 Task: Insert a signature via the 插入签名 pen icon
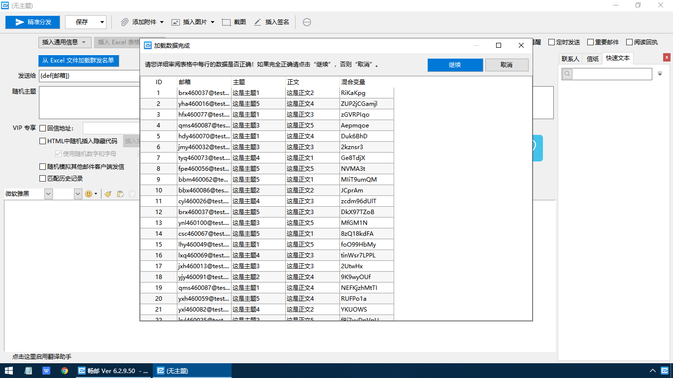point(257,22)
